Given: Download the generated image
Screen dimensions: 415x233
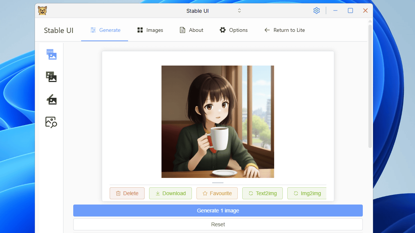Looking at the screenshot, I should (171, 193).
